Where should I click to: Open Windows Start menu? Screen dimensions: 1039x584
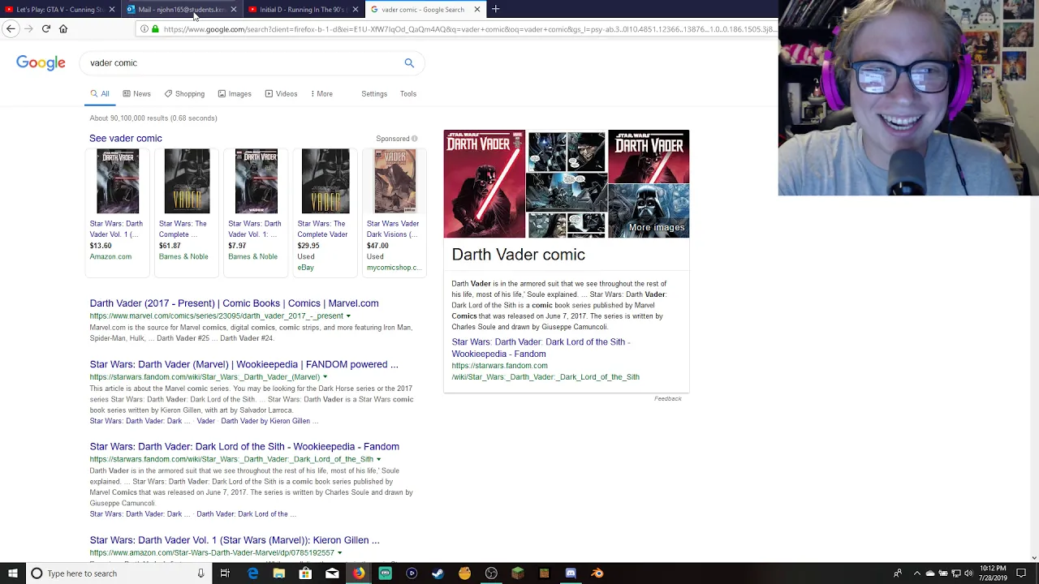point(13,573)
